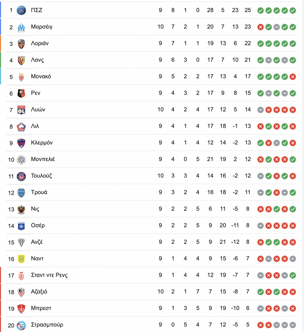The height and width of the screenshot is (332, 304).
Task: Select Λυών's grey draw form indicator
Action: [260, 110]
